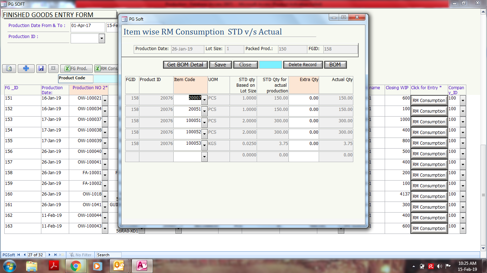The width and height of the screenshot is (487, 273).
Task: Click the Closing WIP value 4137
Action: [x=398, y=196]
